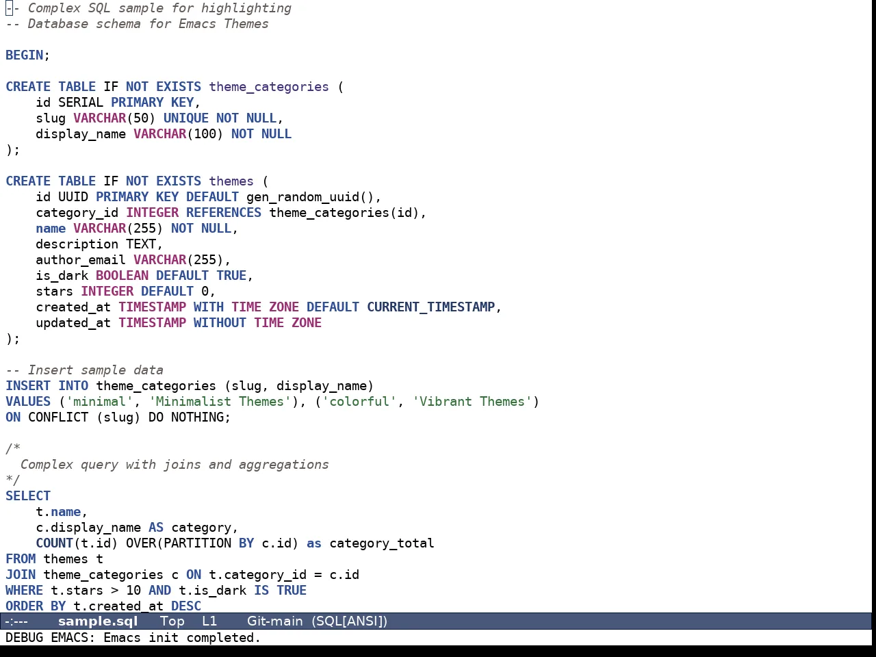Click the first line comment 'Complex SQL sample for highlighting'
This screenshot has height=657, width=876.
159,8
